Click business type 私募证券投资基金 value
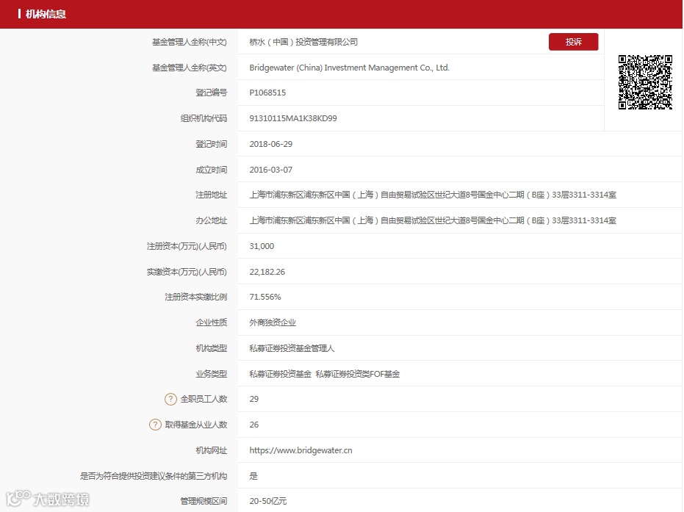Viewport: 684px width, 512px height. 281,374
